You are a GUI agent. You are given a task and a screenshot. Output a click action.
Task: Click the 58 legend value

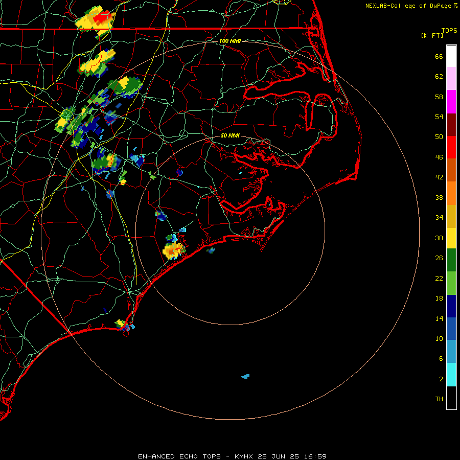tap(439, 97)
